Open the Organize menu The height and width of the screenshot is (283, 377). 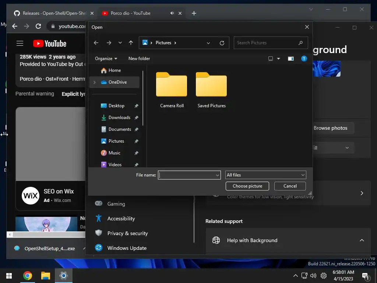point(106,59)
